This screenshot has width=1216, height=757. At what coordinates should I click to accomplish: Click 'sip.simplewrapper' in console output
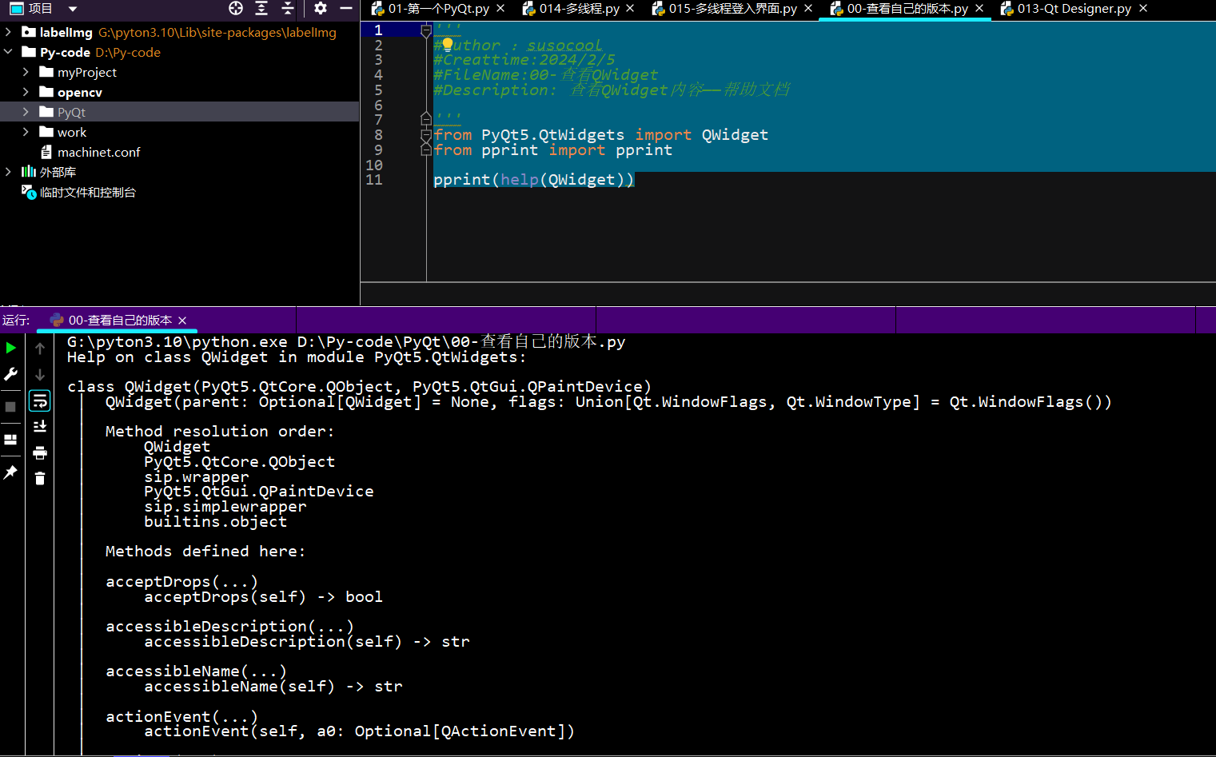coord(225,507)
